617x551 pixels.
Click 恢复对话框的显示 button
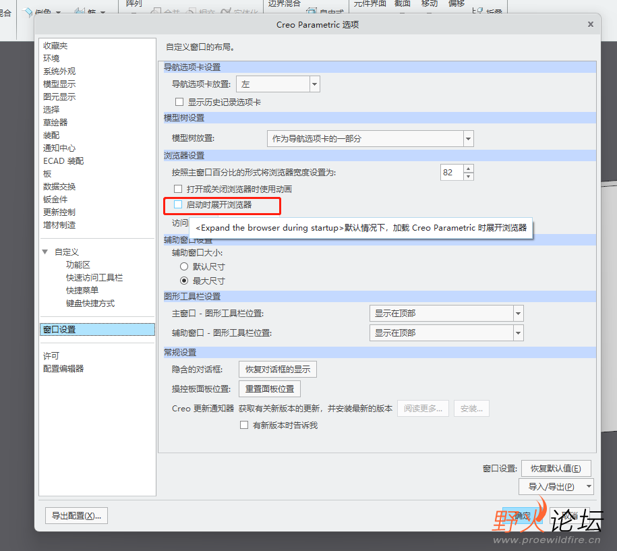[278, 369]
